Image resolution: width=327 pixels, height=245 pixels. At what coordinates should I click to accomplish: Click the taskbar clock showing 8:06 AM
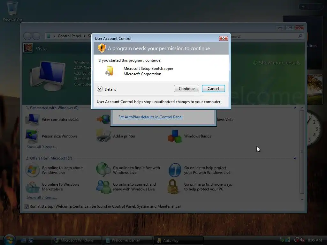[315, 240]
